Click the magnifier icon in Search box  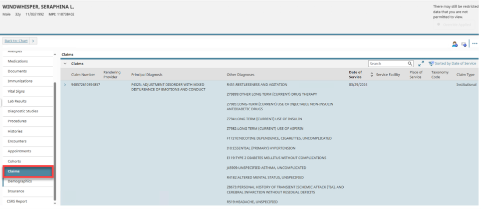(410, 64)
